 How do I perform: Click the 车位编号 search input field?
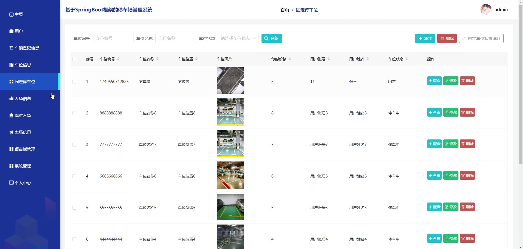click(x=113, y=38)
